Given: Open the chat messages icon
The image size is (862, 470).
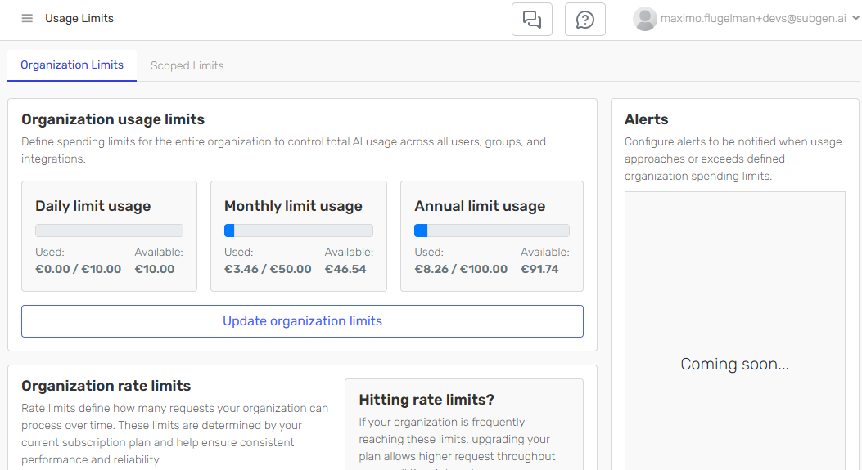Looking at the screenshot, I should pos(532,20).
